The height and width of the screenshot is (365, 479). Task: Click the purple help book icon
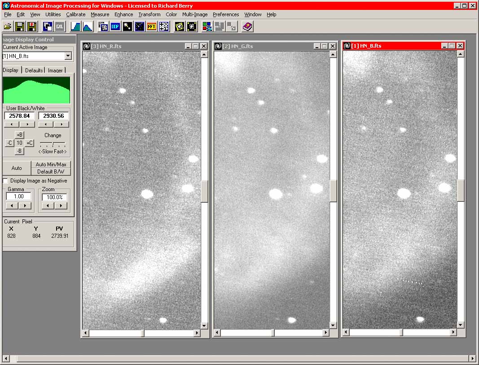click(x=247, y=27)
